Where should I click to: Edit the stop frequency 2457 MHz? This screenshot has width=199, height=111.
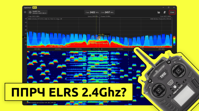(107, 12)
